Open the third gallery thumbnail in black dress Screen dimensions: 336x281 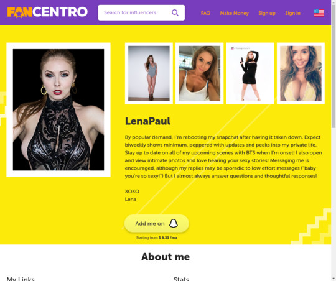(250, 73)
